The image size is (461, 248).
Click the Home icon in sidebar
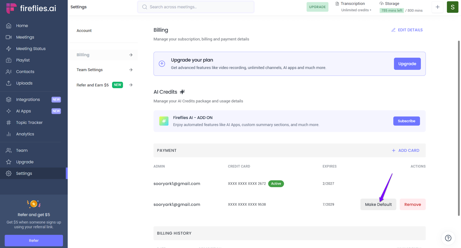[x=9, y=26]
